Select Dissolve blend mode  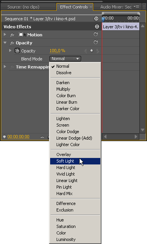[x=75, y=73]
